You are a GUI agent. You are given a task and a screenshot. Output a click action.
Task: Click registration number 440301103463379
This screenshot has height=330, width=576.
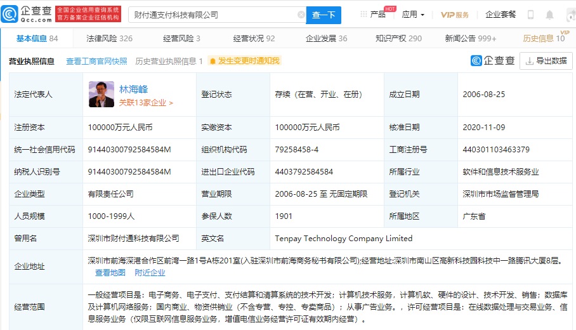(496, 150)
